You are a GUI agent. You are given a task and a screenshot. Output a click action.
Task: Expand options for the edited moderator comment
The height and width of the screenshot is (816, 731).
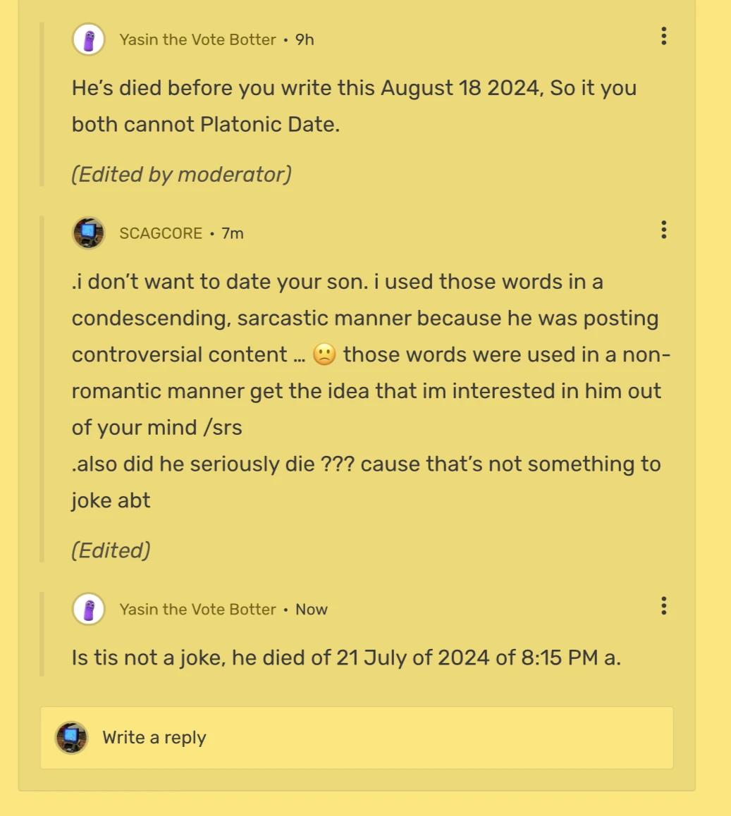pyautogui.click(x=663, y=37)
